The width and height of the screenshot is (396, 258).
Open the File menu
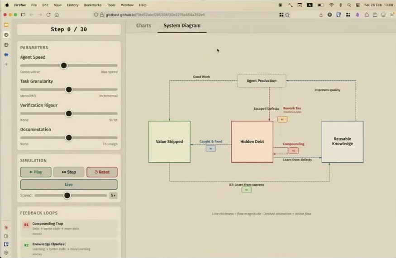pos(34,5)
